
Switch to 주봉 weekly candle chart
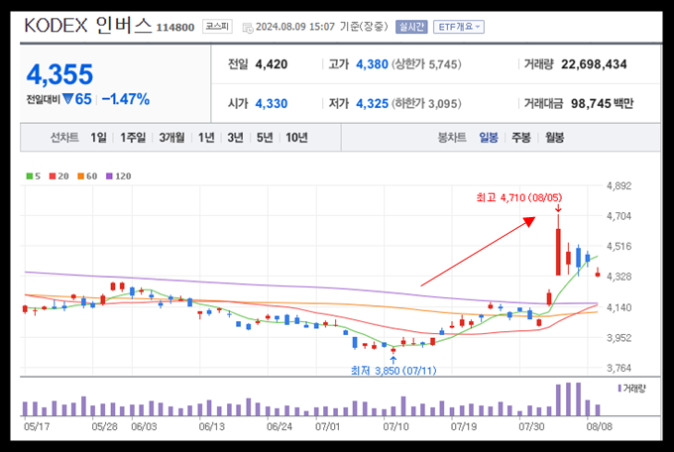[521, 138]
